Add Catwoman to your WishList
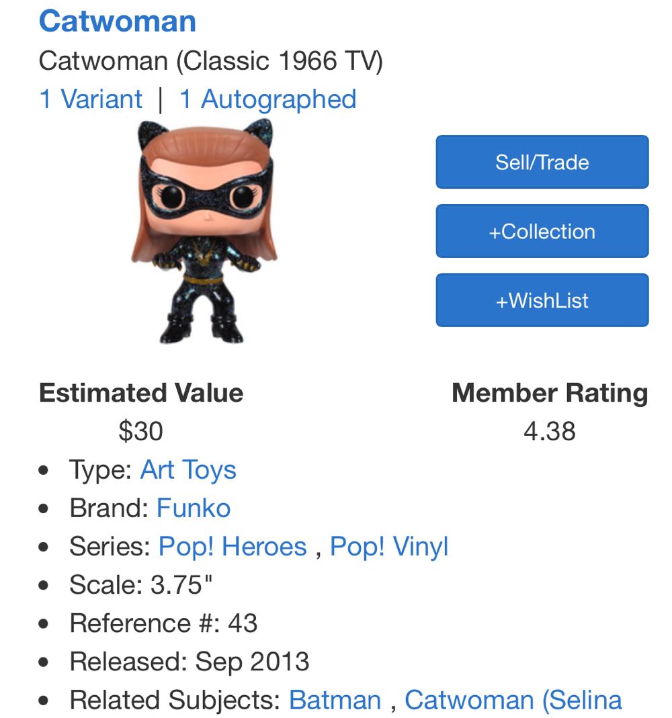Viewport: 672px width, 718px height. pyautogui.click(x=542, y=300)
